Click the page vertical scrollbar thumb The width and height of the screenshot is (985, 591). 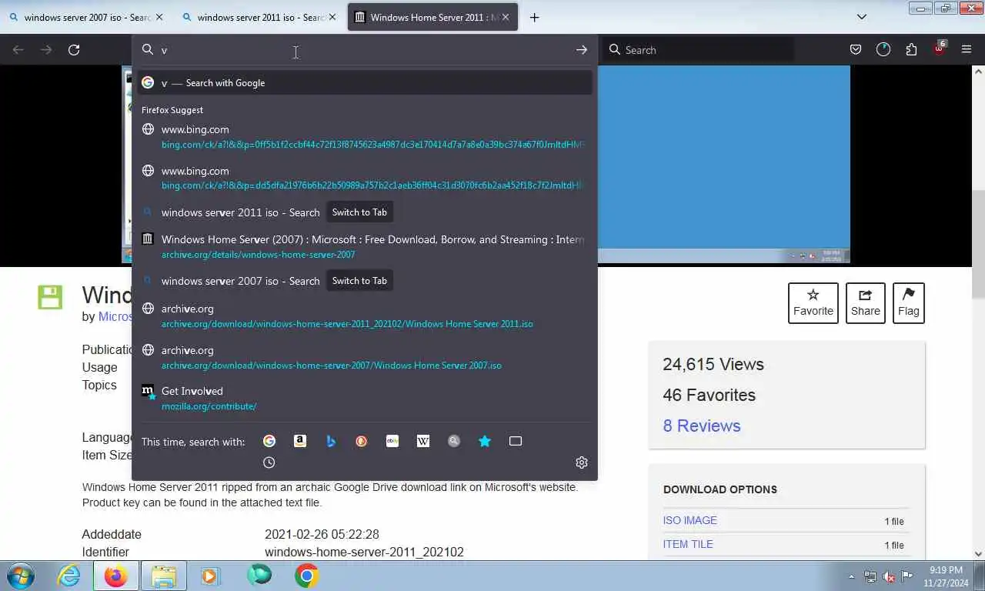coord(978,244)
